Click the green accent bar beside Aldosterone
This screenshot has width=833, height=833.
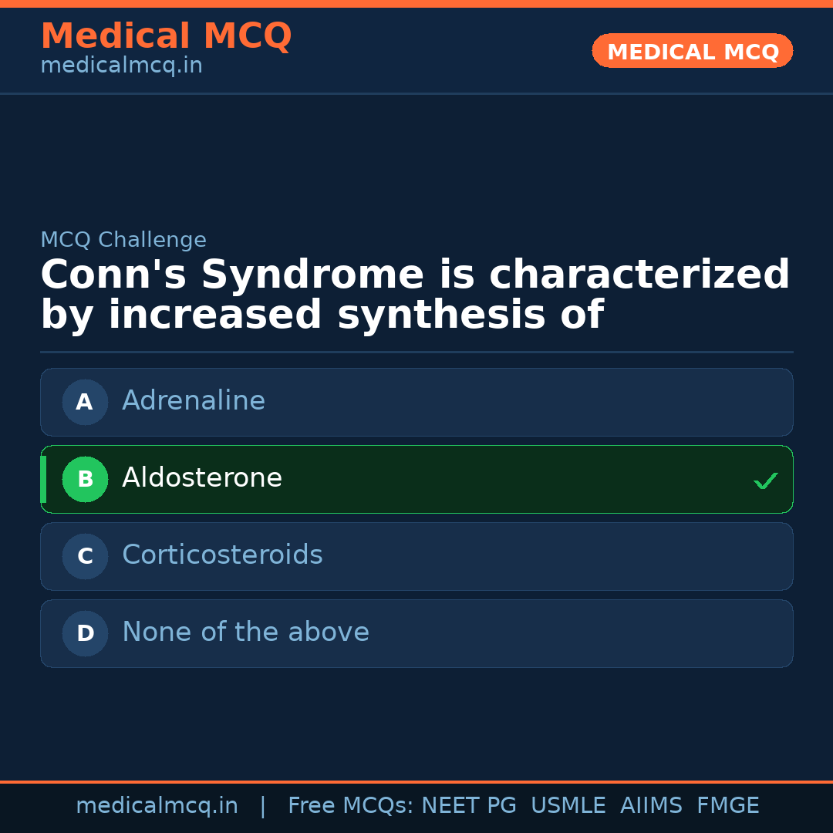(43, 479)
